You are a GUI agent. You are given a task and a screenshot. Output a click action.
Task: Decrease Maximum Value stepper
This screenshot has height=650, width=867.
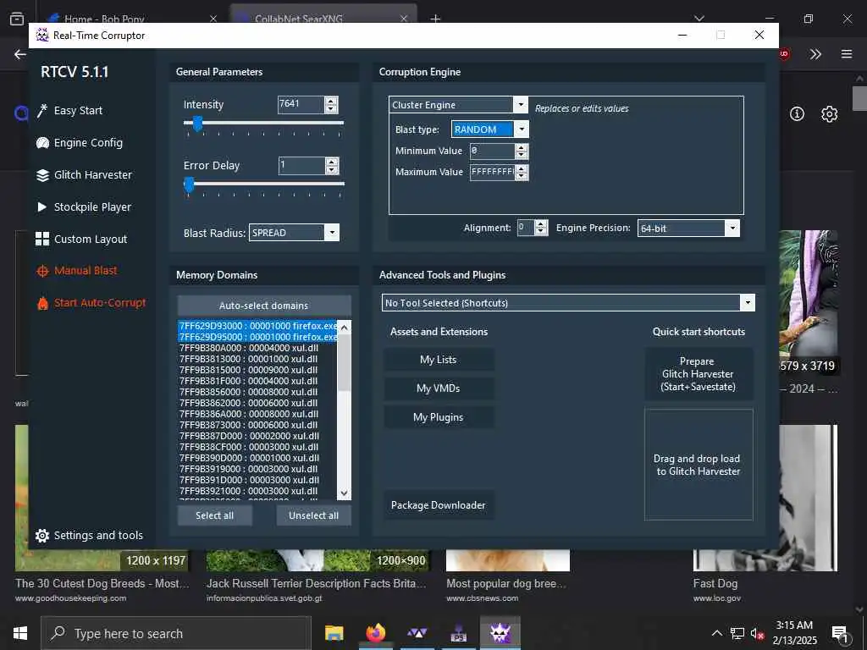point(522,176)
